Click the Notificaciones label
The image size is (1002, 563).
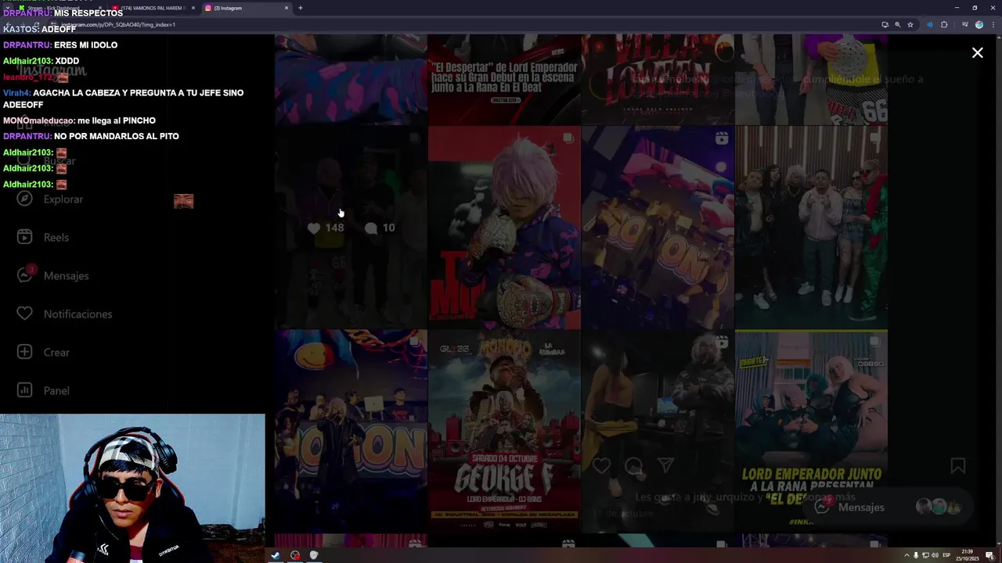tap(78, 314)
